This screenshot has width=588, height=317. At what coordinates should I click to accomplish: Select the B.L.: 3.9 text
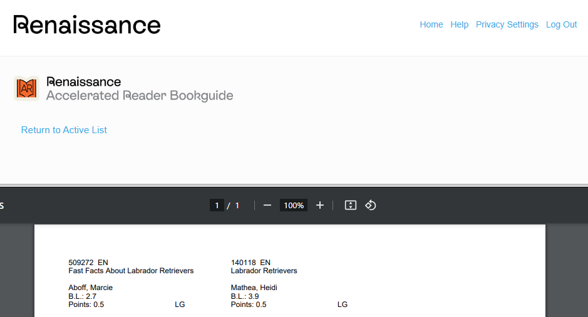coord(244,296)
